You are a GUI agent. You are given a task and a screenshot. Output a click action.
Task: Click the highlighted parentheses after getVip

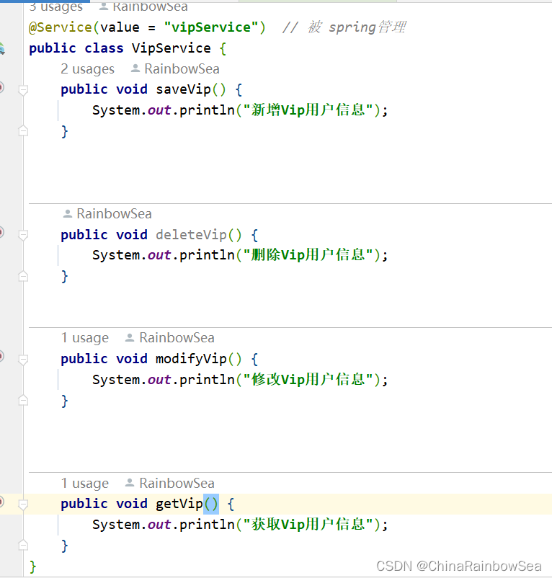click(211, 504)
